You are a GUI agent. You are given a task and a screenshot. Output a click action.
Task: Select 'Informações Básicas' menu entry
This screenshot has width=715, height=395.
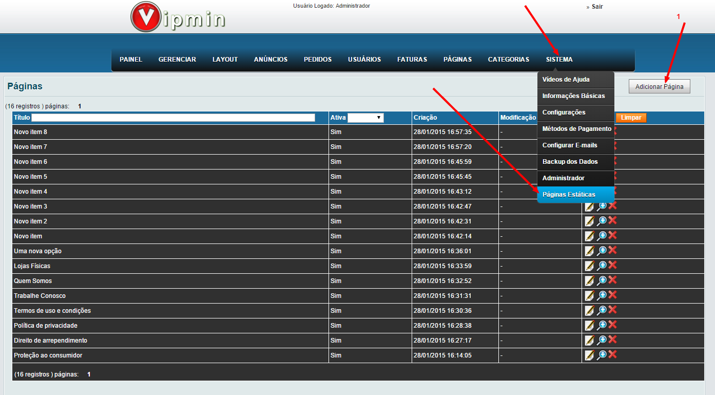tap(576, 96)
